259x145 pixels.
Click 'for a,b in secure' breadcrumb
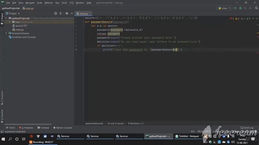(115, 124)
